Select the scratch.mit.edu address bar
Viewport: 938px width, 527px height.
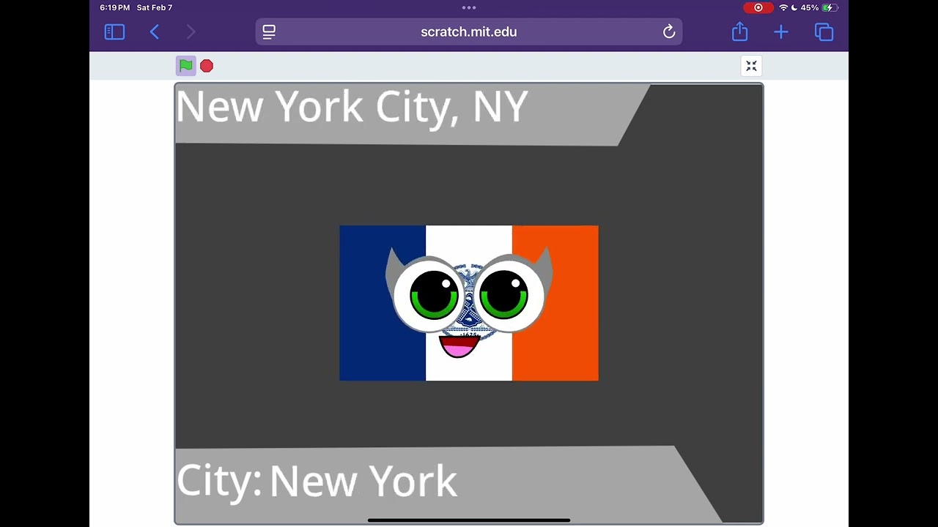(x=469, y=32)
